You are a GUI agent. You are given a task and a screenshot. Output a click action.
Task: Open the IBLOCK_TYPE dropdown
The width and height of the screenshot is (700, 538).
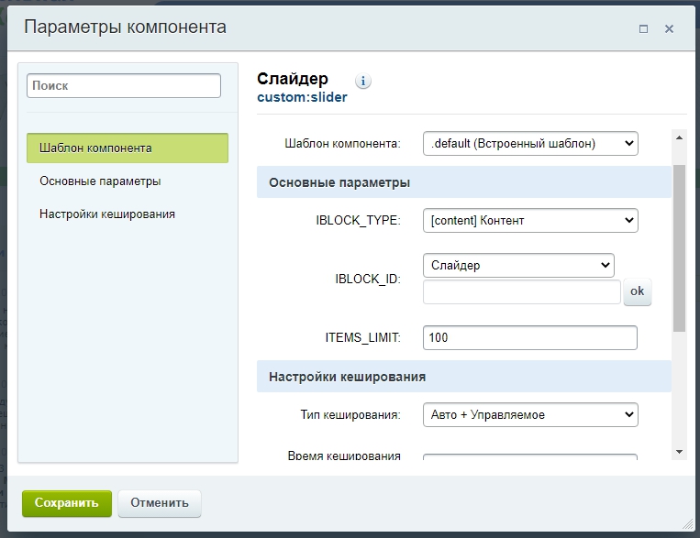coord(530,220)
